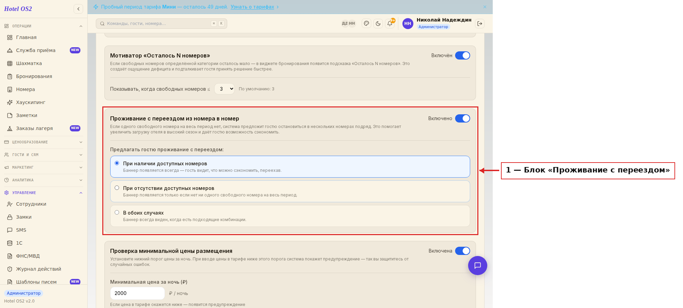Collapse the sidebar with the chevron button
This screenshot has height=308, width=683.
[x=78, y=9]
